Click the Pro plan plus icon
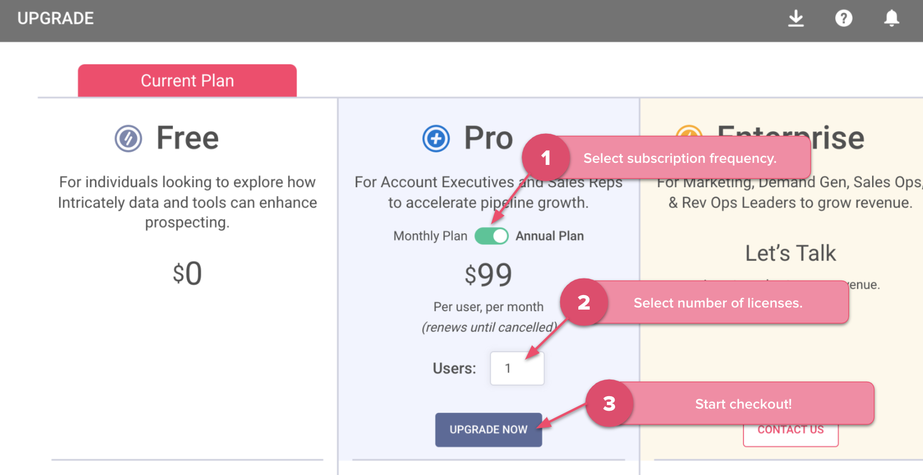 tap(436, 138)
